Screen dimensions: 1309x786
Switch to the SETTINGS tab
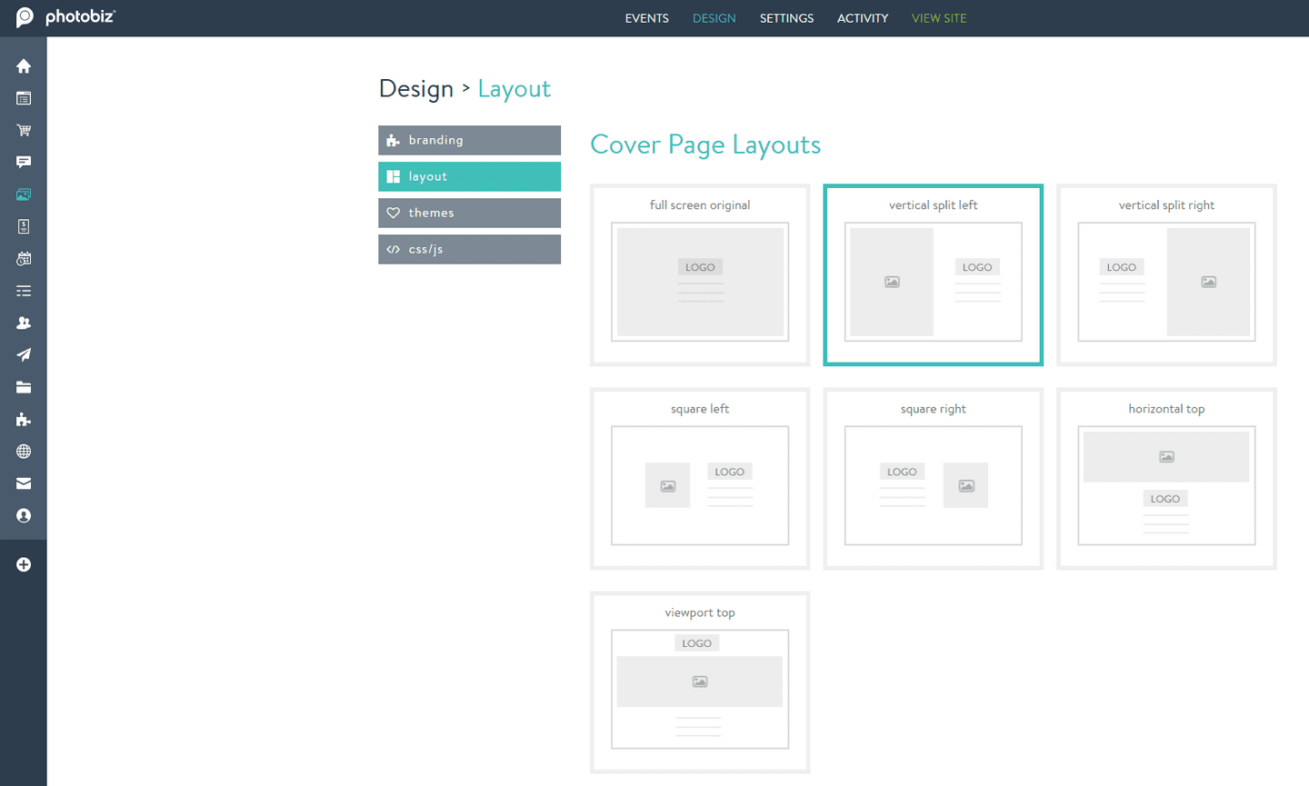tap(786, 18)
